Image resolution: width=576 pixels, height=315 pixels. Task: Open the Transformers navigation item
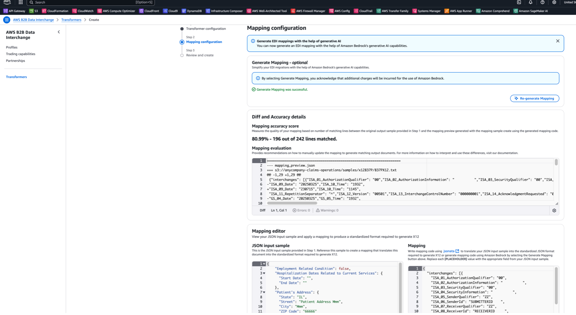16,77
